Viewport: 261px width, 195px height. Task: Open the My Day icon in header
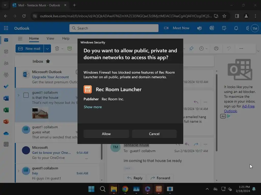(224, 28)
